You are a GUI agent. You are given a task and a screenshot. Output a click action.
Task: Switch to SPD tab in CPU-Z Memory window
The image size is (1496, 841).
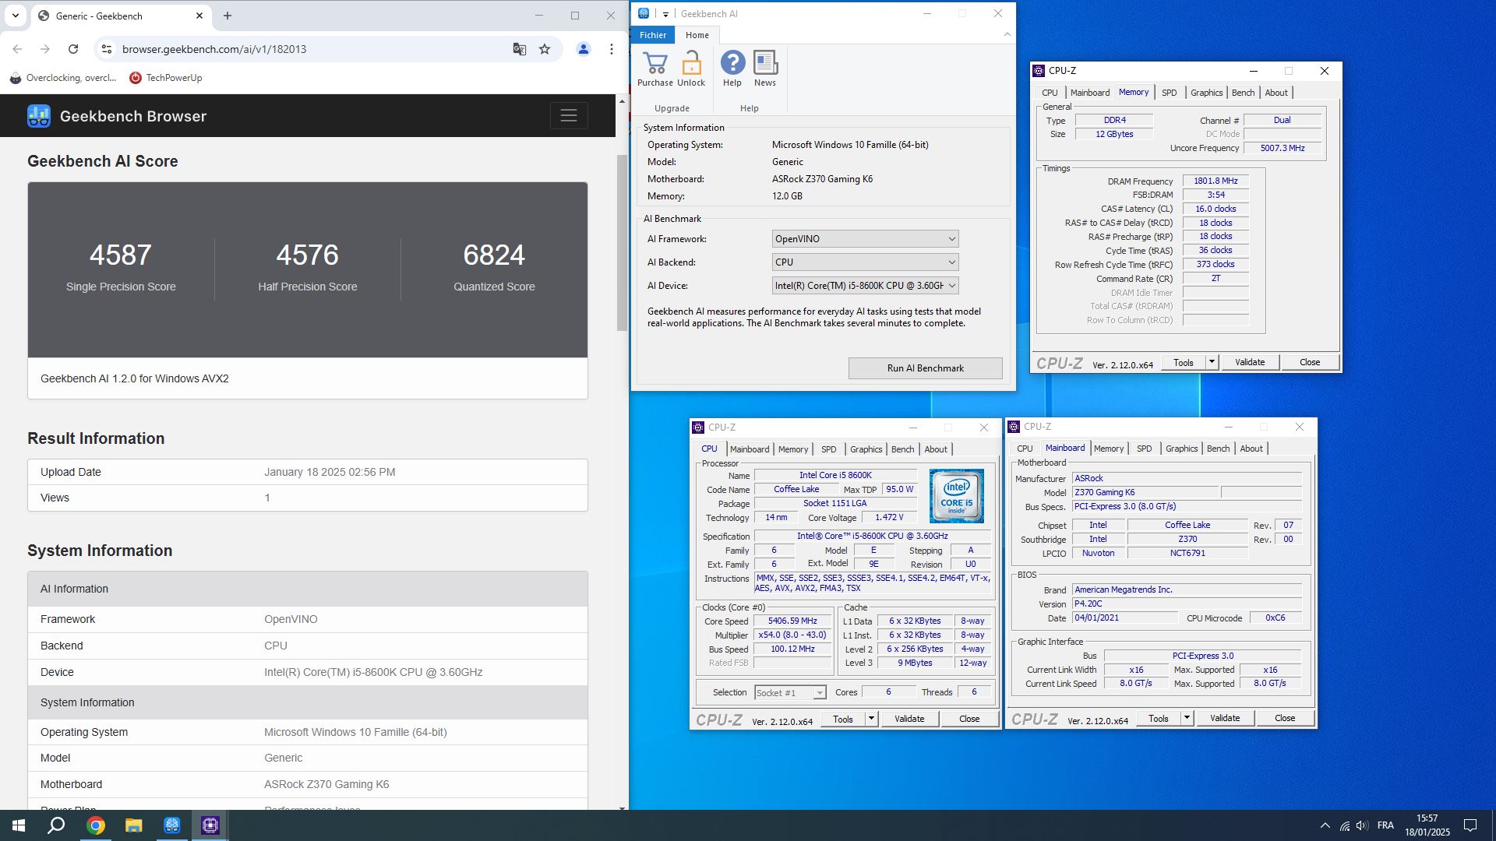tap(1169, 93)
